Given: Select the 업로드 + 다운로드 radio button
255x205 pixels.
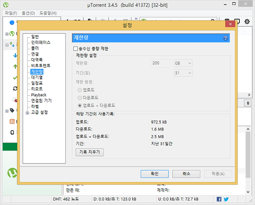Looking at the screenshot, I should click(x=80, y=106).
